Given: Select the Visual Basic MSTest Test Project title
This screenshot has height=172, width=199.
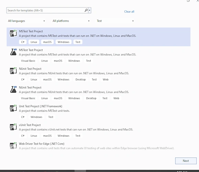Looking at the screenshot, I should click(31, 50).
